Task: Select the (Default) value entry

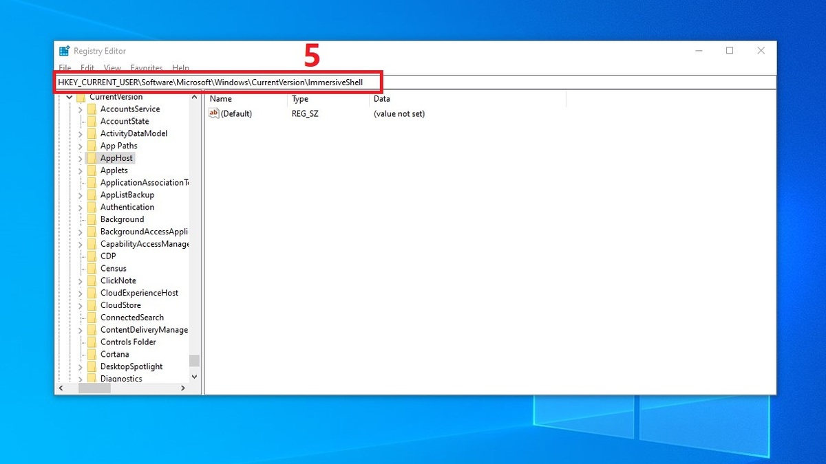Action: (x=239, y=113)
